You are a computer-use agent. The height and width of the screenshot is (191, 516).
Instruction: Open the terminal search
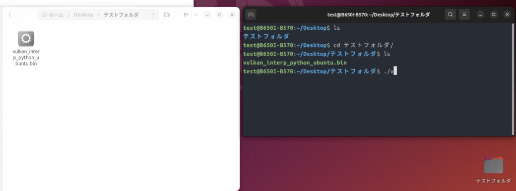click(450, 15)
